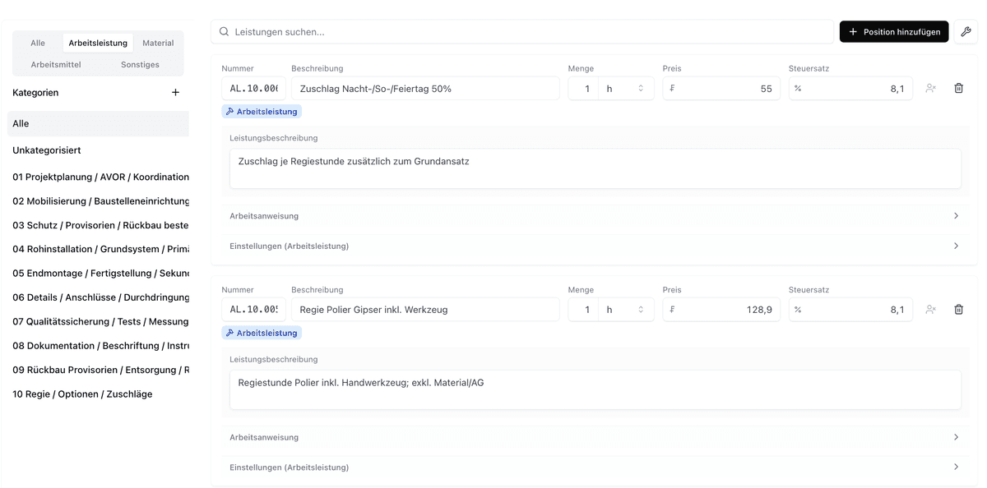
Task: Click the wrench settings icon beside Position hinzufügen
Action: tap(966, 32)
